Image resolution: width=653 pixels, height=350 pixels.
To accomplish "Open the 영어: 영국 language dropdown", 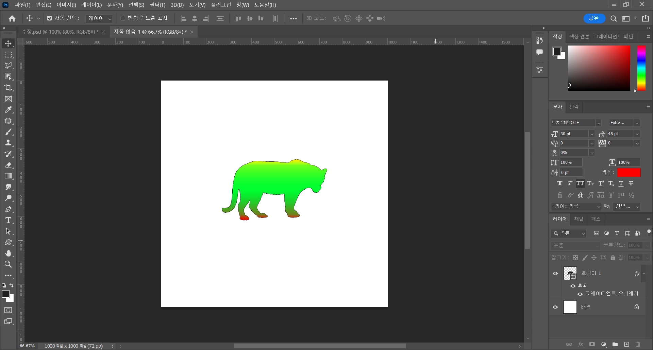I will point(576,206).
